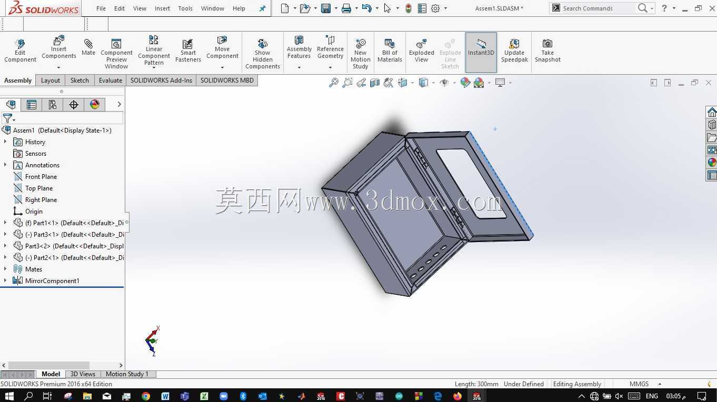Open the Tools menu

[185, 8]
